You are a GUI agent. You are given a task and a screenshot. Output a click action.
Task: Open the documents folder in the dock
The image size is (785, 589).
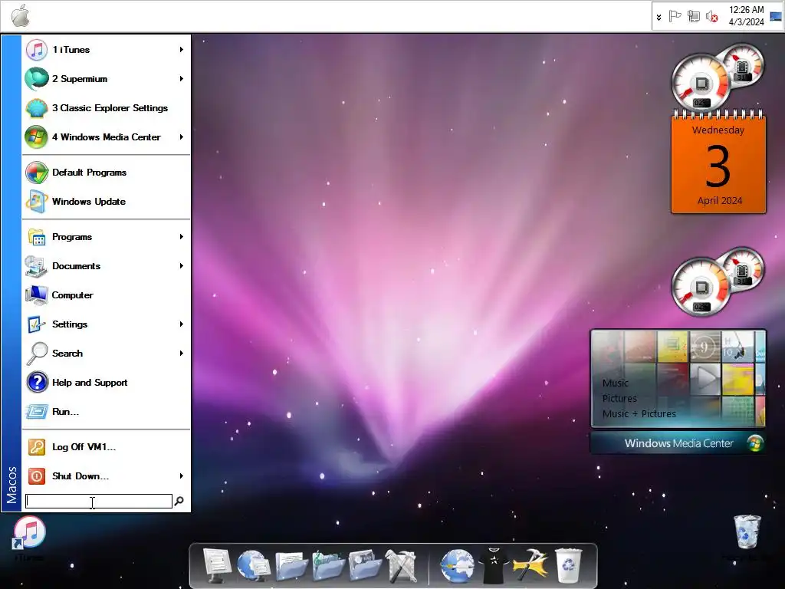coord(291,565)
